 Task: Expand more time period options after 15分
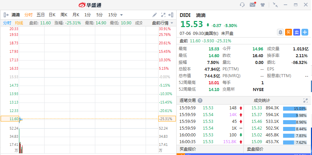tap(121, 15)
